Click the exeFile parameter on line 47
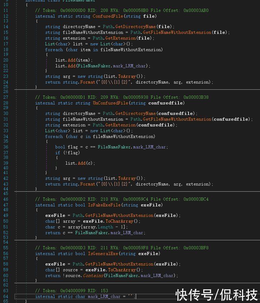 151,205
